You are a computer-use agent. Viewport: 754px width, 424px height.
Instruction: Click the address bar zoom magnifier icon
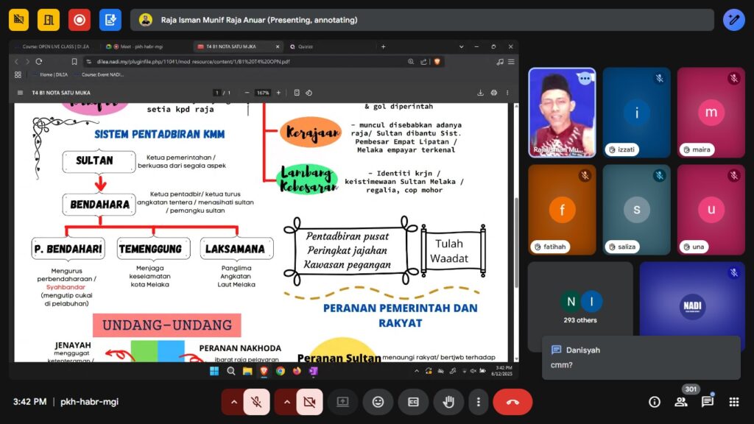point(411,62)
